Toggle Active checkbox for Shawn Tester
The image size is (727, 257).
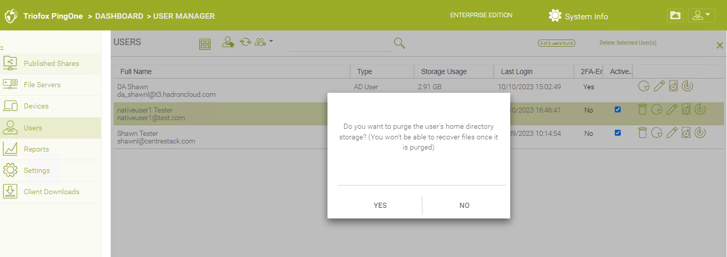[618, 133]
